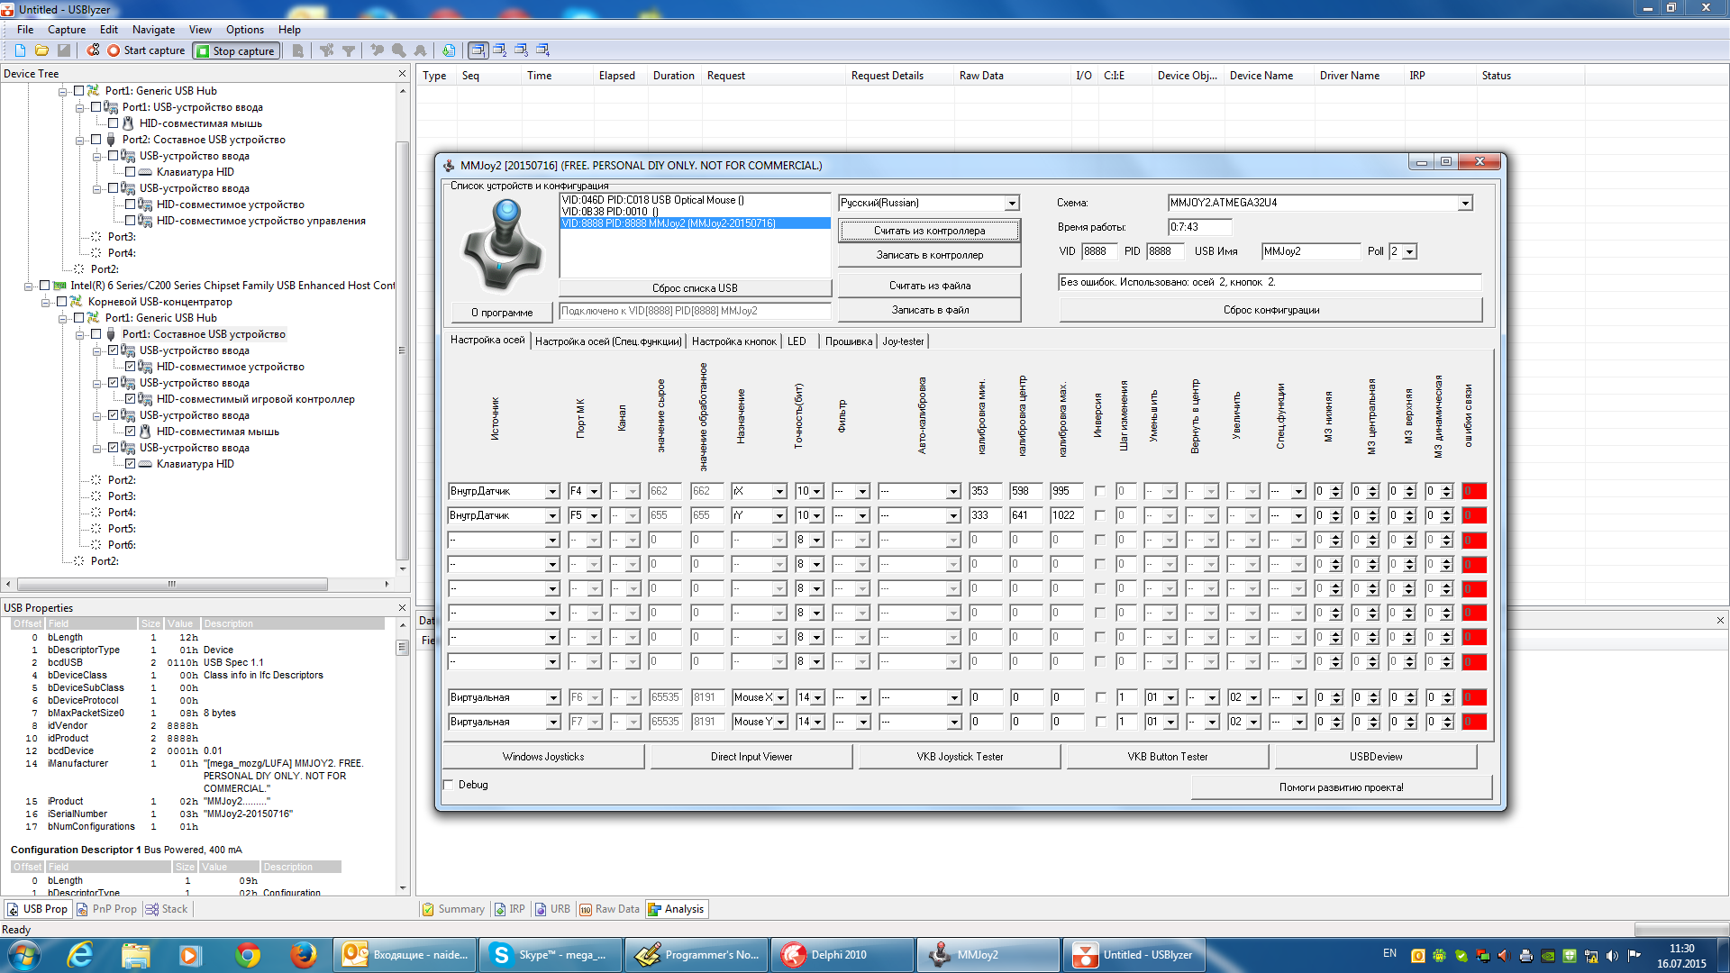Viewport: 1730px width, 973px height.
Task: Open the Joy-tester tab in MMJoy2
Action: coord(903,341)
